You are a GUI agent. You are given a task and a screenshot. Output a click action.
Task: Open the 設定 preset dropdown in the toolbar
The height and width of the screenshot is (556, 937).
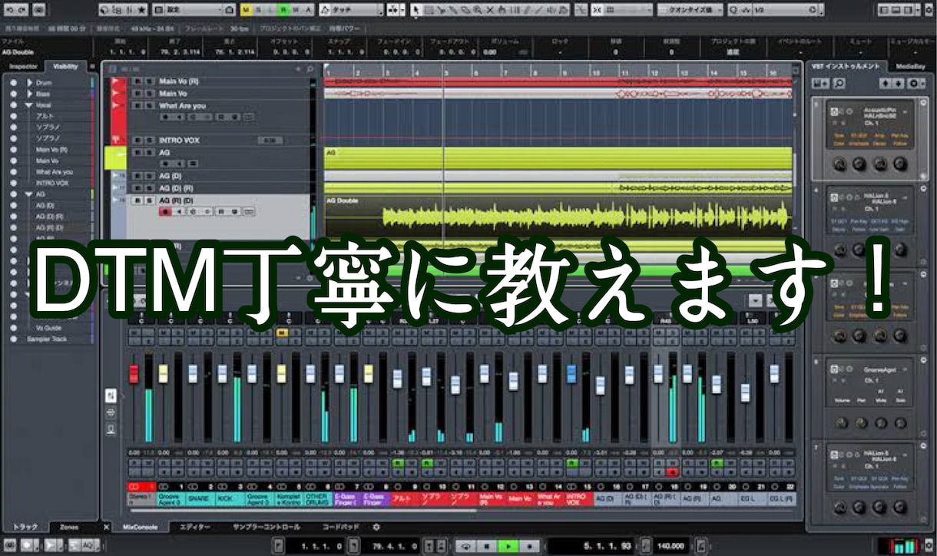pyautogui.click(x=194, y=10)
